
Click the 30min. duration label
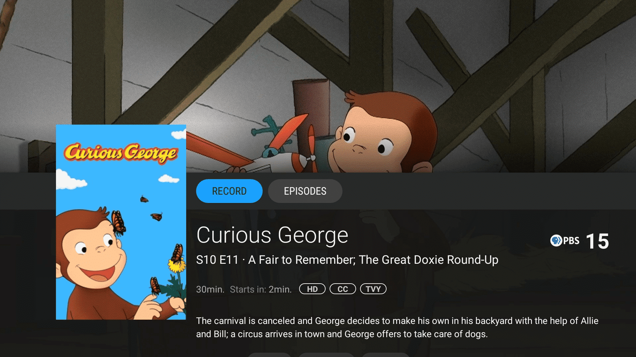tap(210, 289)
